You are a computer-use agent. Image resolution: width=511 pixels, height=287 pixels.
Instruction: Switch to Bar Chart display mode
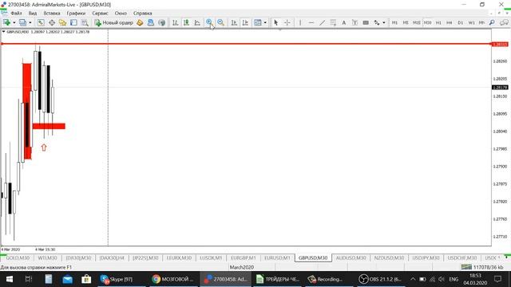click(175, 22)
